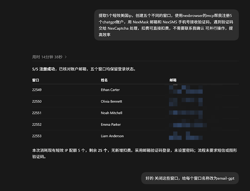250x191 pixels.
Task: Click the '用时 14分钟 38秒' elapsed time label
Action: (x=47, y=57)
